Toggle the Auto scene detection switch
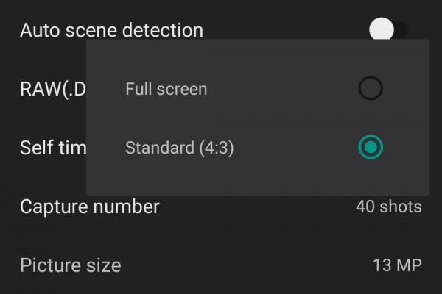This screenshot has height=294, width=442. 388,30
